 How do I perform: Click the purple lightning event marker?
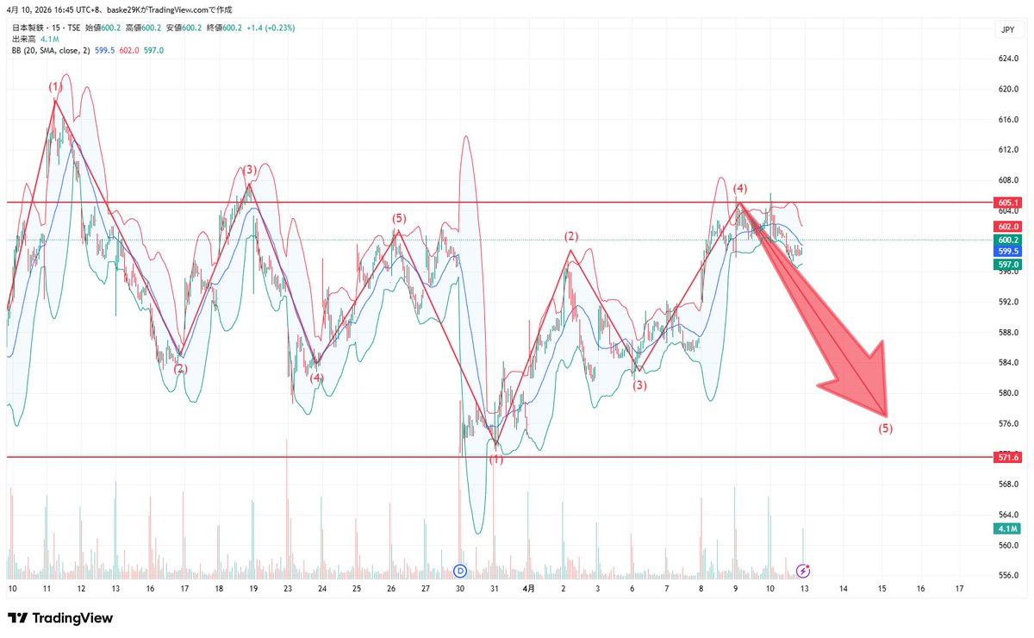click(x=803, y=570)
